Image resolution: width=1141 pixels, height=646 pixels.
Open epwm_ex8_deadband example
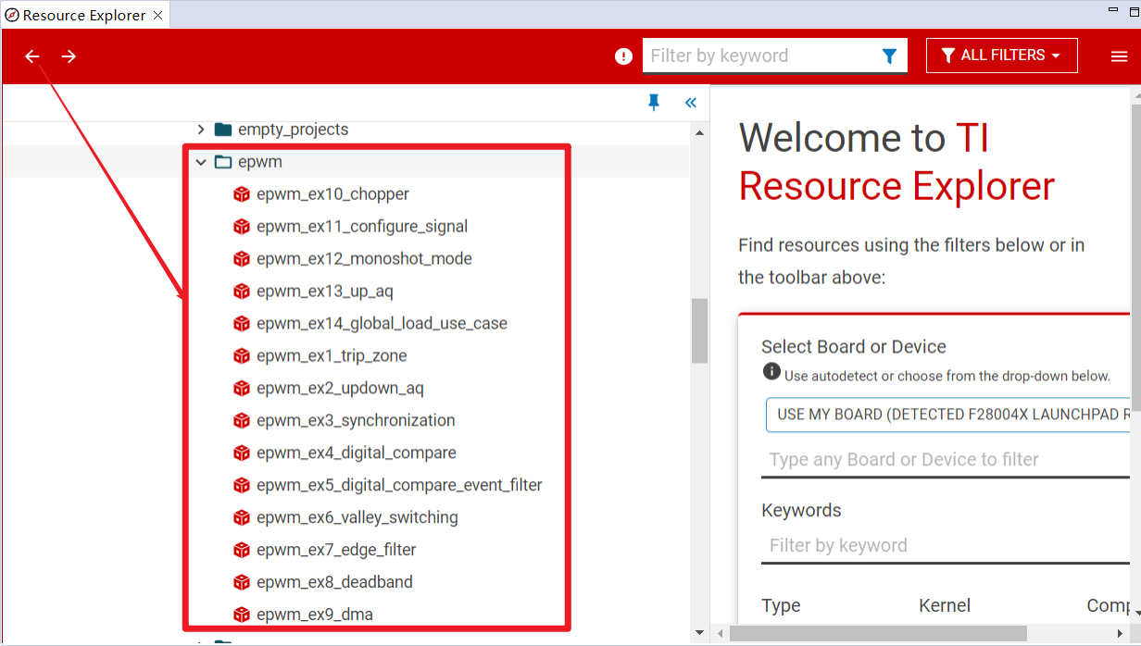point(334,583)
